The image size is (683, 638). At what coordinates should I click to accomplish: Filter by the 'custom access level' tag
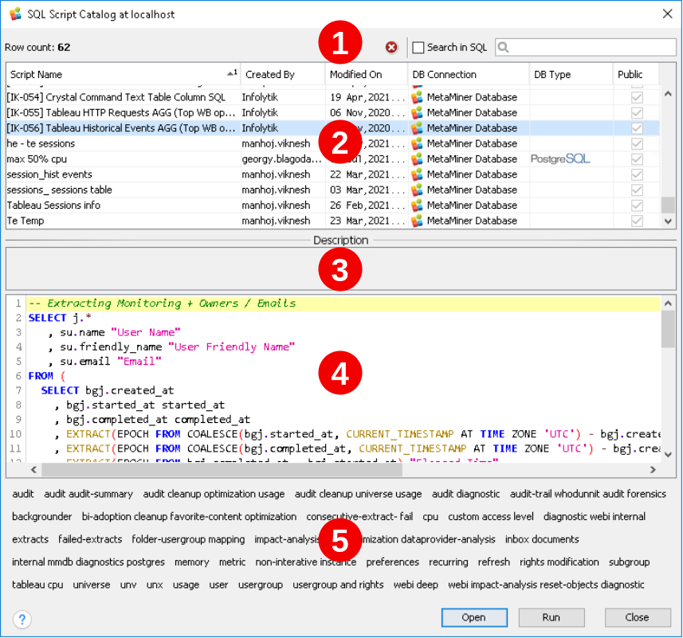tap(491, 516)
